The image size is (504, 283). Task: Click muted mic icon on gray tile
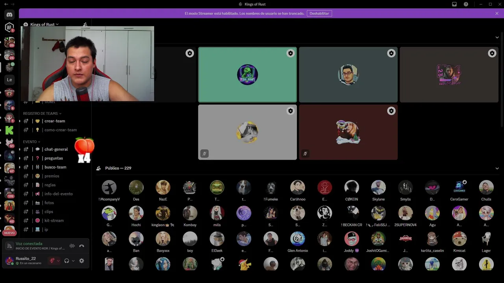point(204,154)
